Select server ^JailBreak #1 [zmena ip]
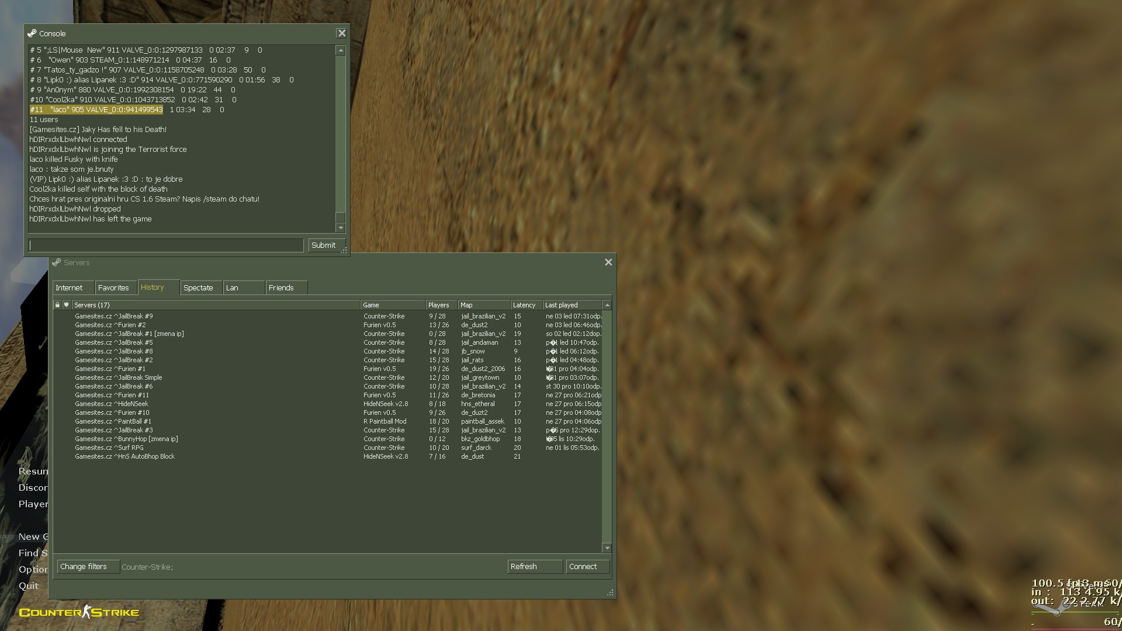The width and height of the screenshot is (1122, 631). click(x=327, y=334)
